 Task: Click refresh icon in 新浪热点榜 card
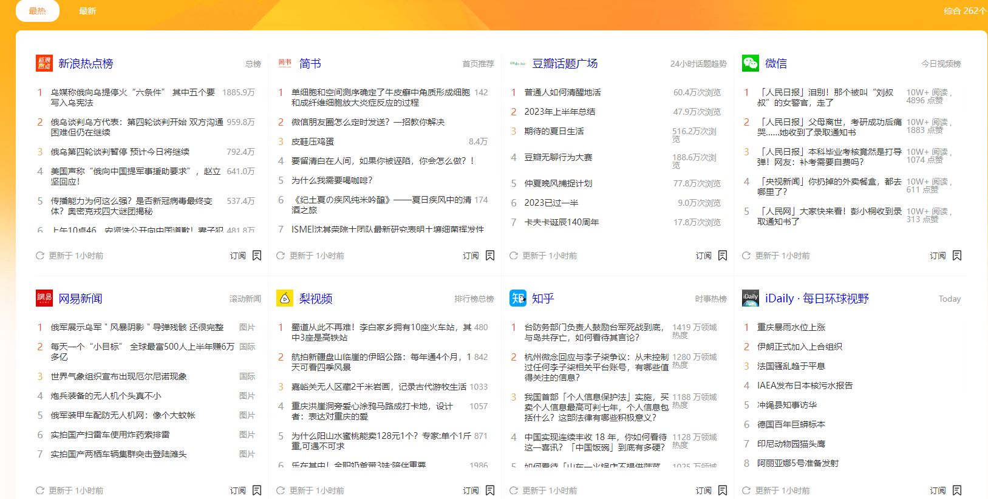(40, 256)
